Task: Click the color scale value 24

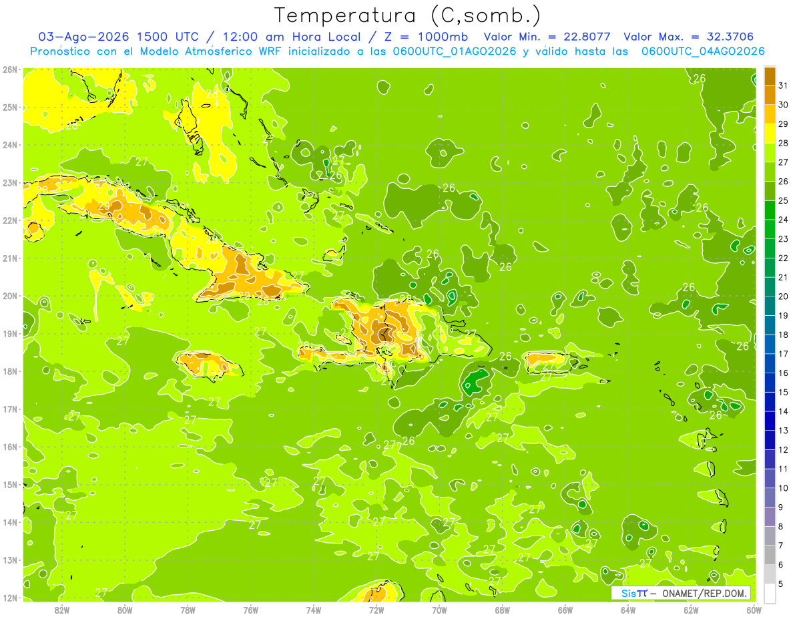Action: tap(784, 220)
